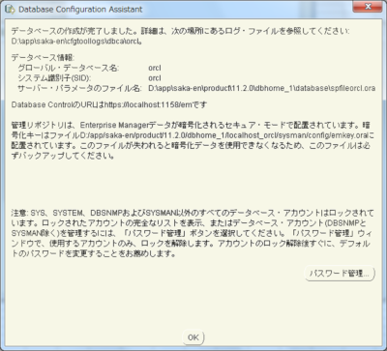The image size is (387, 351).
Task: Click the emkey.ora encryption key file path
Action: (x=223, y=135)
